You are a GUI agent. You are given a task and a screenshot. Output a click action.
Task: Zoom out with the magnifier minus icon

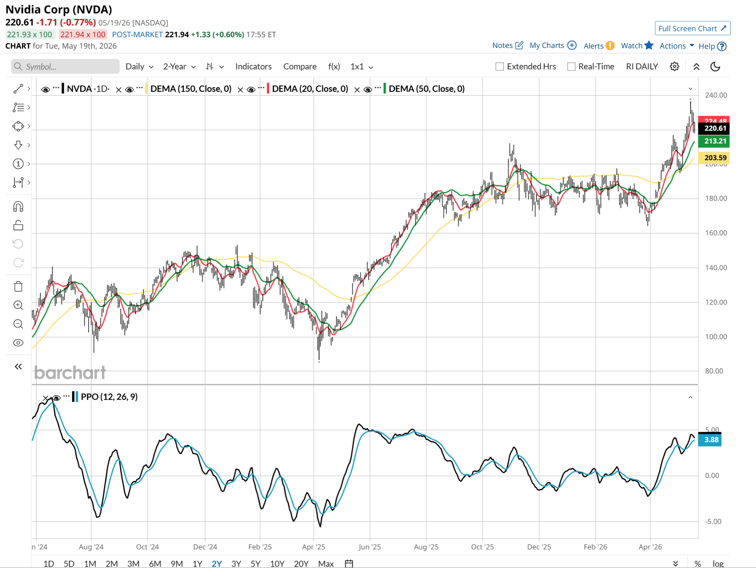(18, 324)
